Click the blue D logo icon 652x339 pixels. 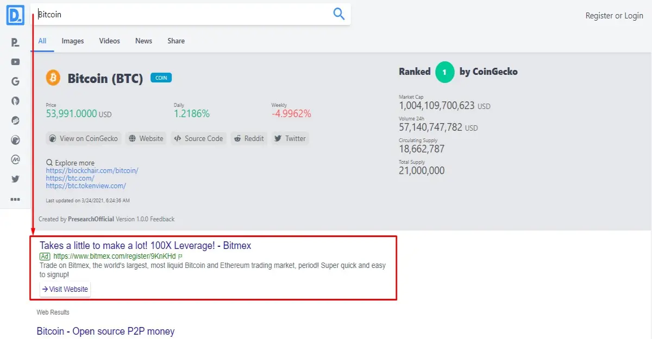coord(15,15)
